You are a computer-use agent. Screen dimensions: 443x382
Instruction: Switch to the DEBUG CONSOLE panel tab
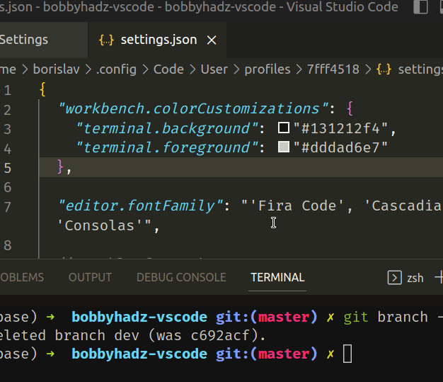tap(181, 277)
